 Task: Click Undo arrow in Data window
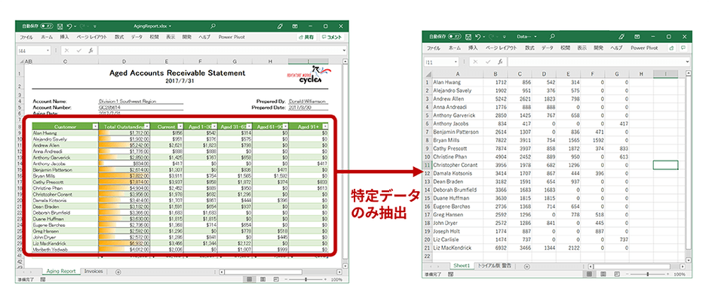[478, 36]
